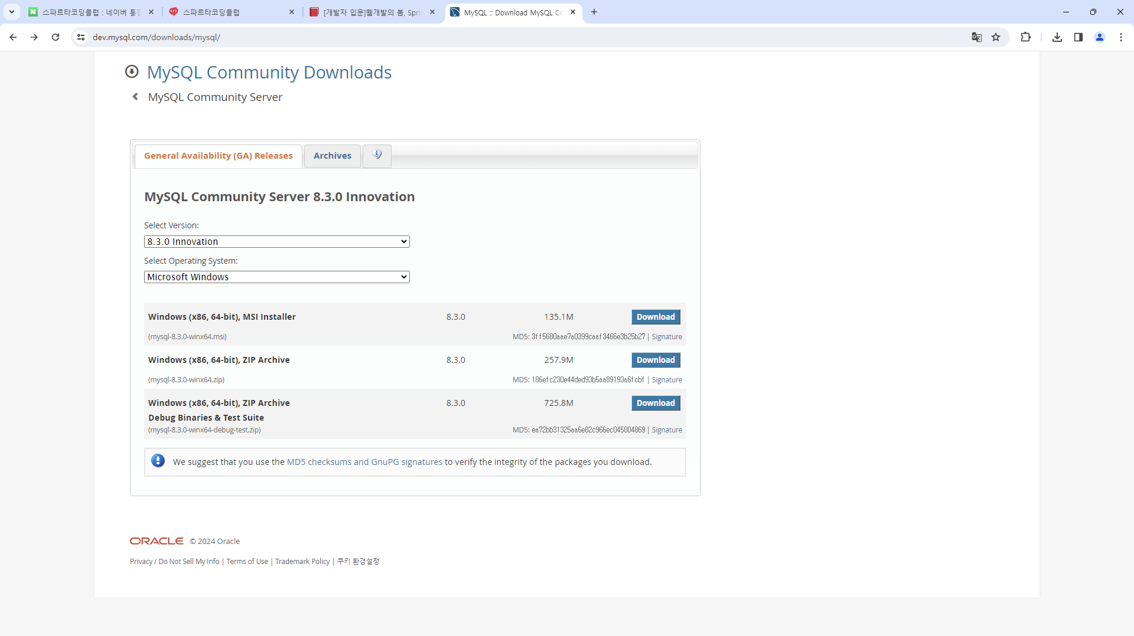1134x636 pixels.
Task: Go forward in browser history
Action: (34, 37)
